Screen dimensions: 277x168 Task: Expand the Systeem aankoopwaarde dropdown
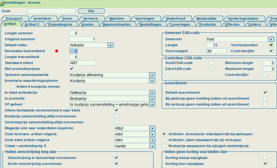(152, 75)
